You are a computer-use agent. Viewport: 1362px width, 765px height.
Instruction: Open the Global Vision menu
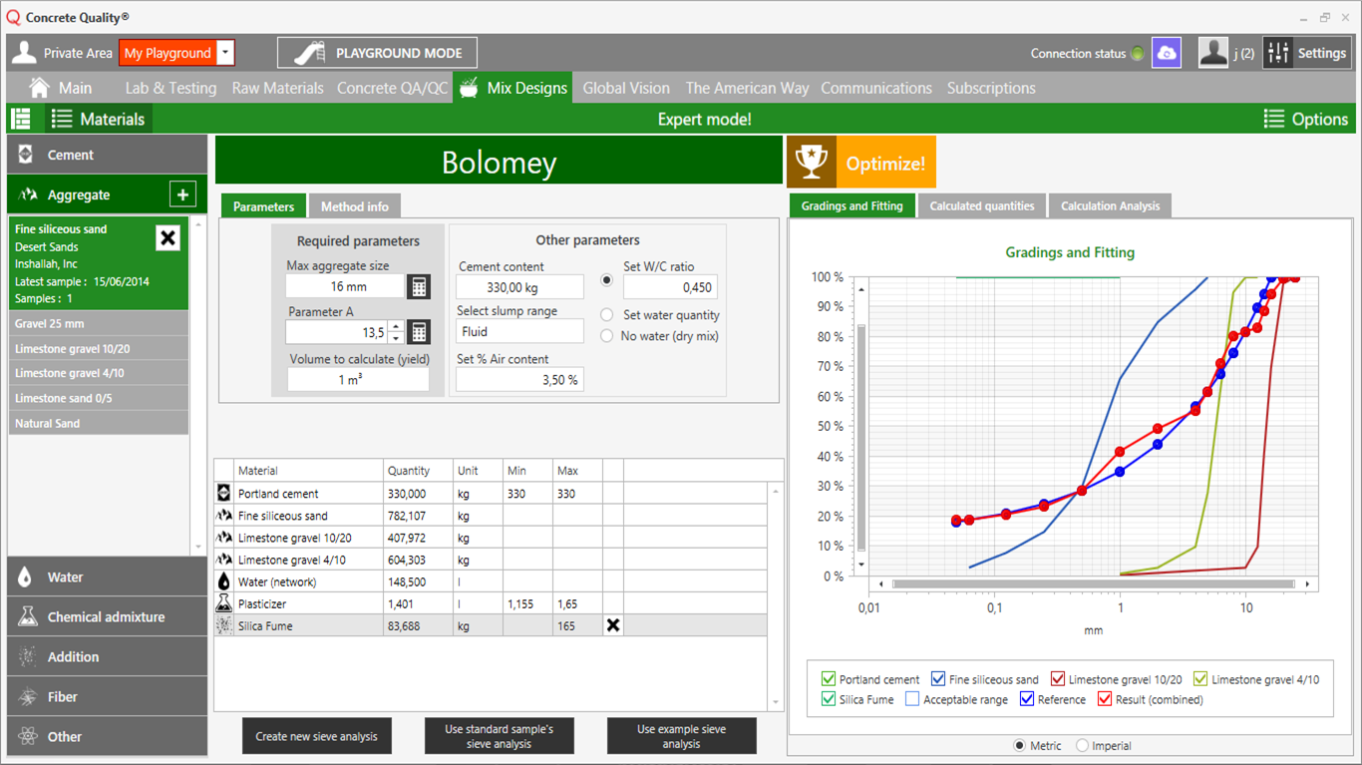626,88
